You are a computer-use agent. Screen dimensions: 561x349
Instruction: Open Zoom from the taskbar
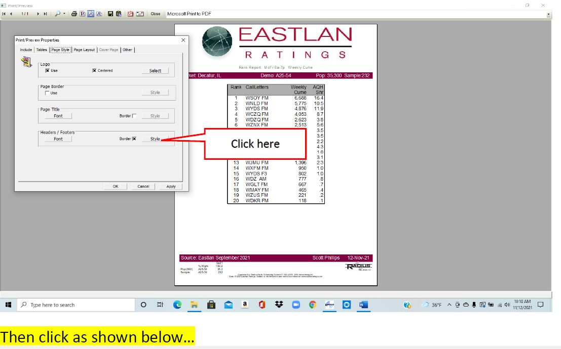(296, 304)
